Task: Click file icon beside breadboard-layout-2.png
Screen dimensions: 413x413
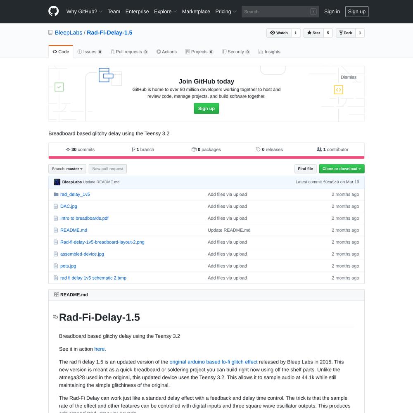Action: click(56, 242)
